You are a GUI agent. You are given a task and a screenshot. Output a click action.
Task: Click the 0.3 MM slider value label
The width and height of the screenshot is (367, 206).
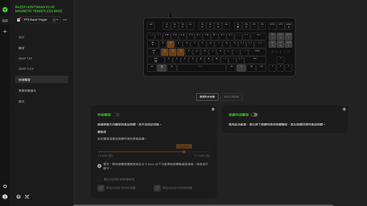pyautogui.click(x=184, y=146)
